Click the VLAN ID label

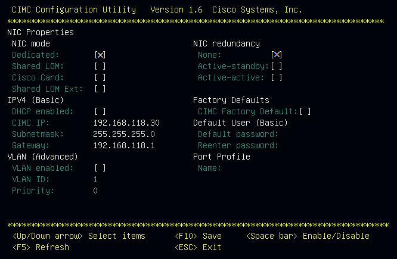[x=30, y=180]
